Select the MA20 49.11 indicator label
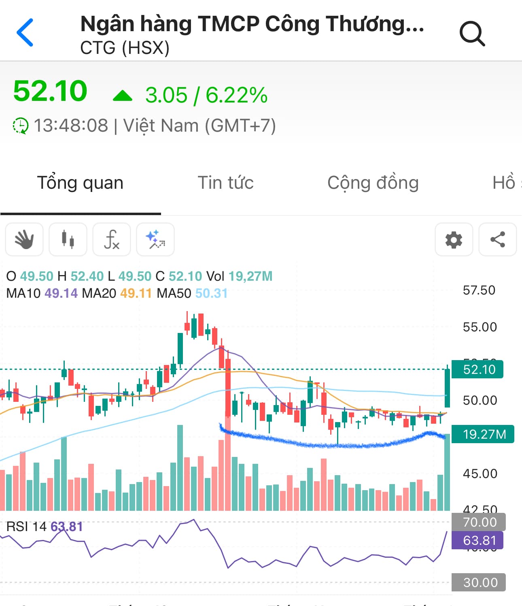 coord(117,293)
